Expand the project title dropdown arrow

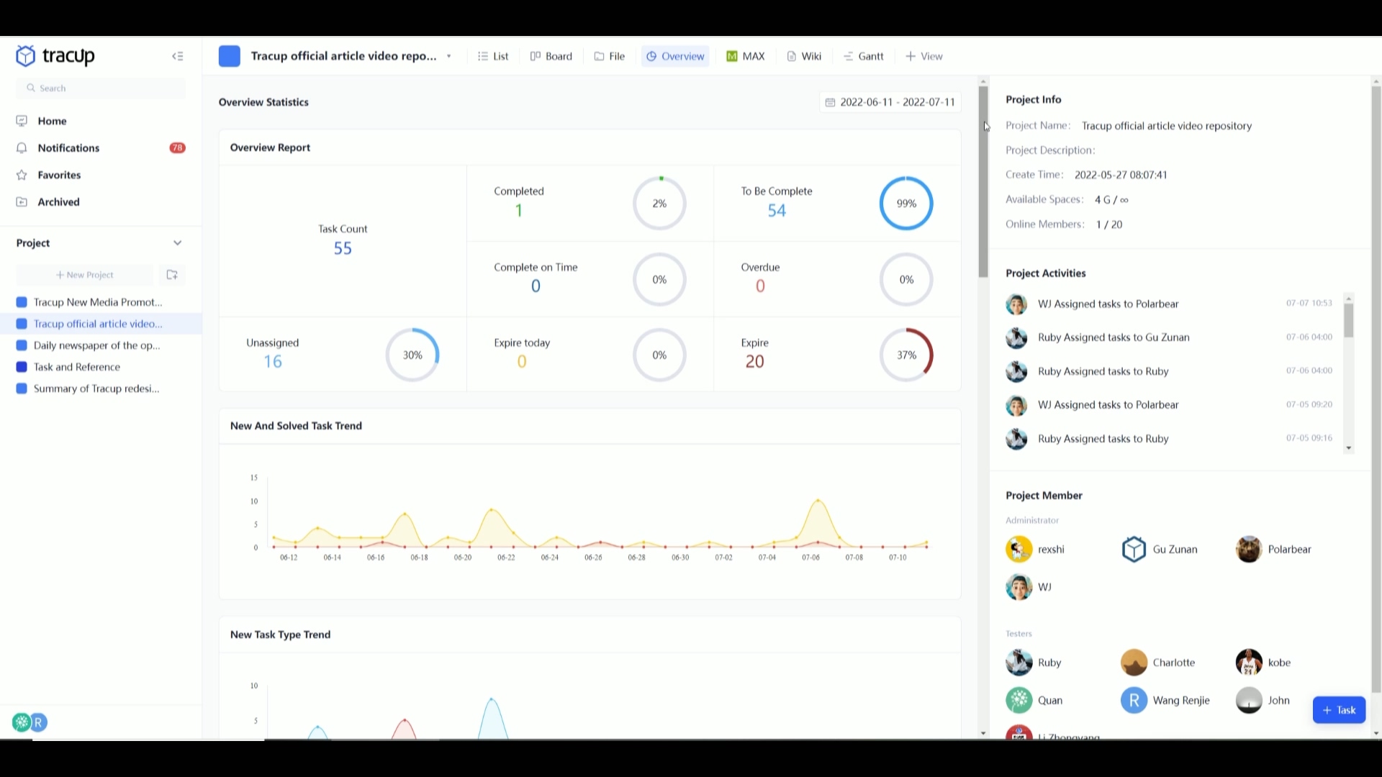point(449,57)
